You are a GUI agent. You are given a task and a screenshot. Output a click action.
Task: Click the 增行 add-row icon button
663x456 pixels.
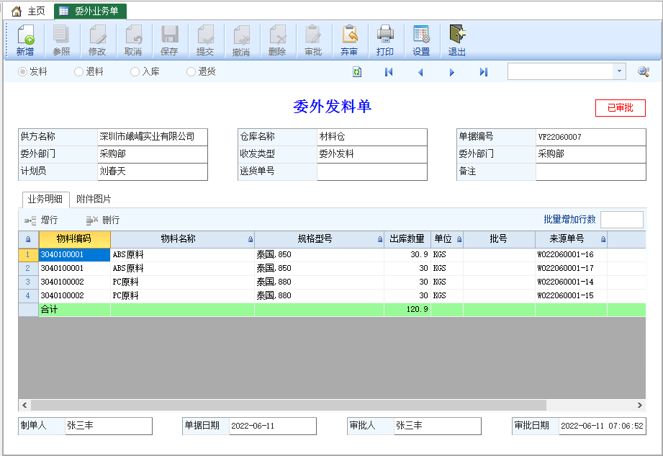41,220
